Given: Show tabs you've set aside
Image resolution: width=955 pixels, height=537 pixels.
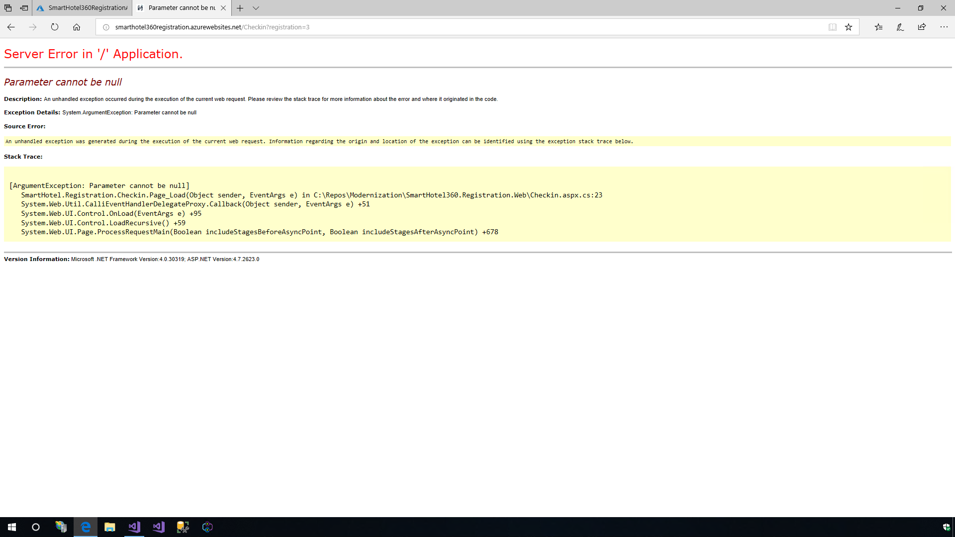Looking at the screenshot, I should click(x=8, y=8).
